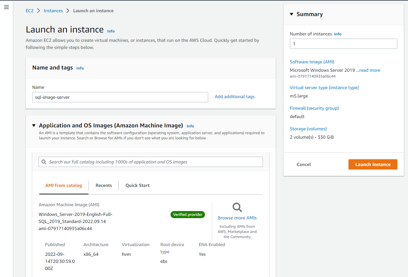The height and width of the screenshot is (277, 408).
Task: Open Virtual server type (instance type) link
Action: (324, 88)
